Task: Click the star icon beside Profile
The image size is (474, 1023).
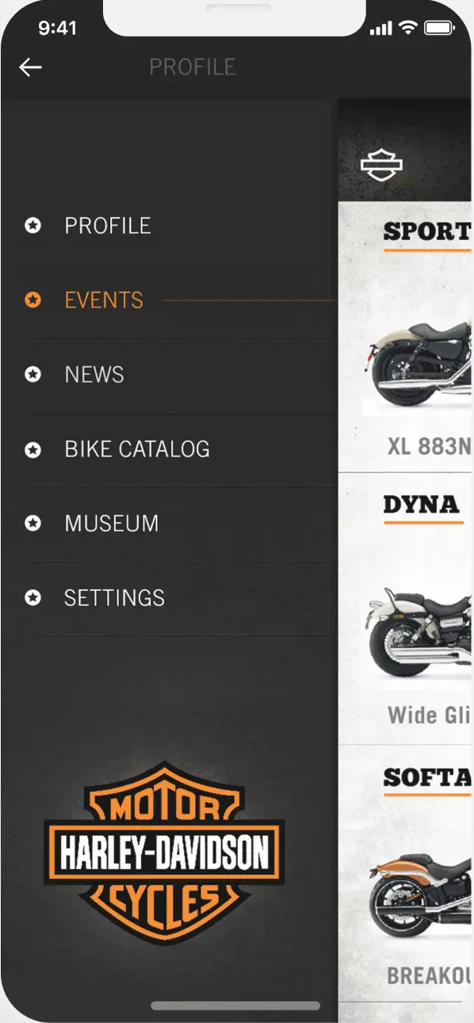Action: 32,226
